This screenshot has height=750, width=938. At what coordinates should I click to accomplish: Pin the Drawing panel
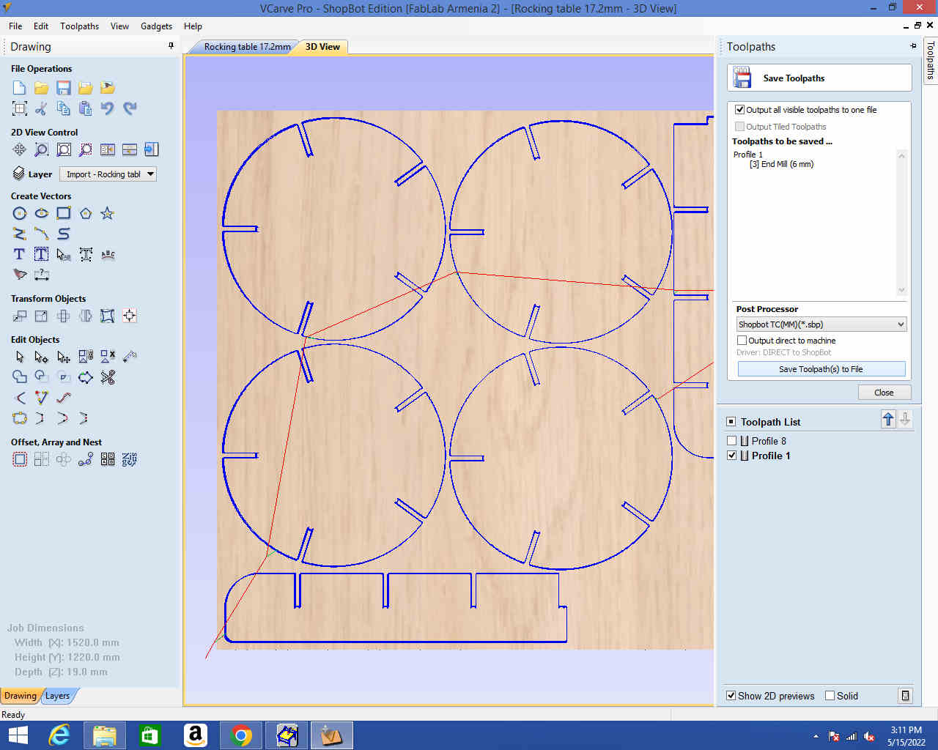point(171,46)
